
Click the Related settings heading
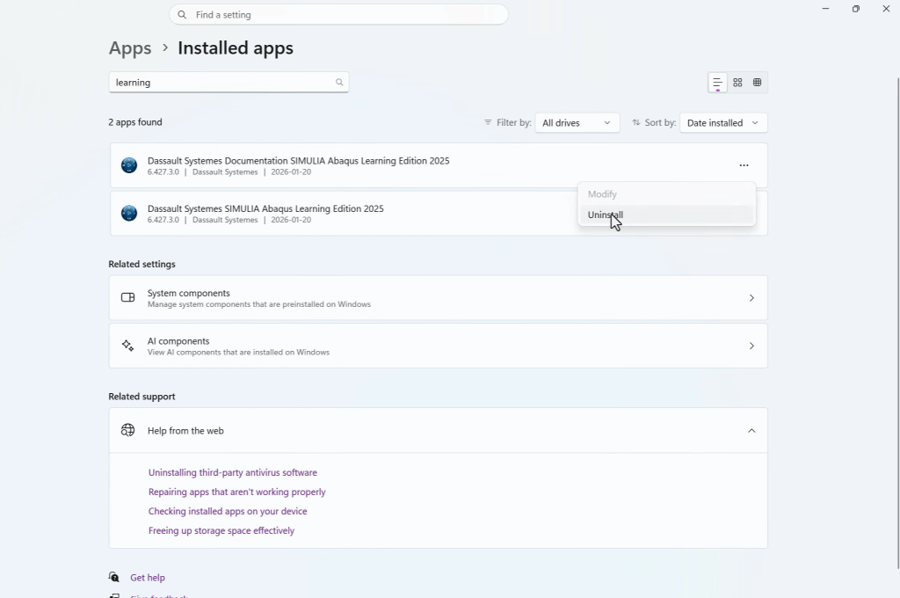[142, 264]
